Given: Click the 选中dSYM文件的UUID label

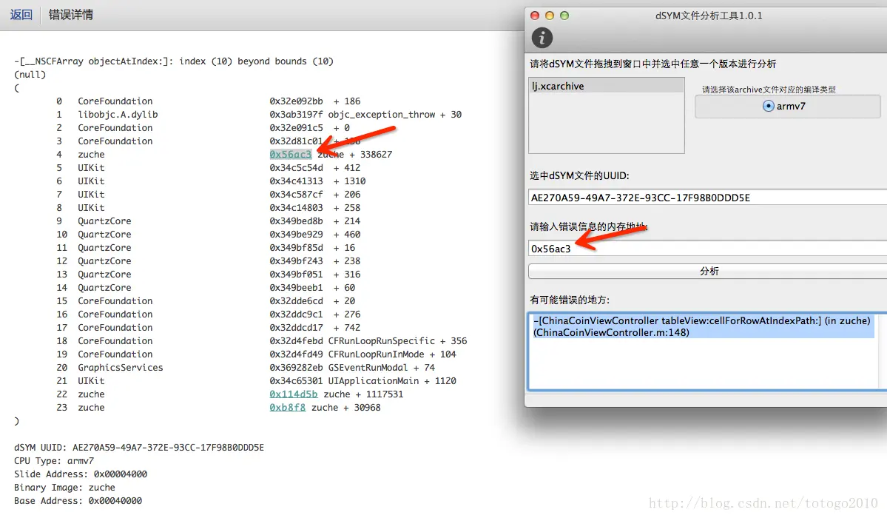Looking at the screenshot, I should 579,175.
